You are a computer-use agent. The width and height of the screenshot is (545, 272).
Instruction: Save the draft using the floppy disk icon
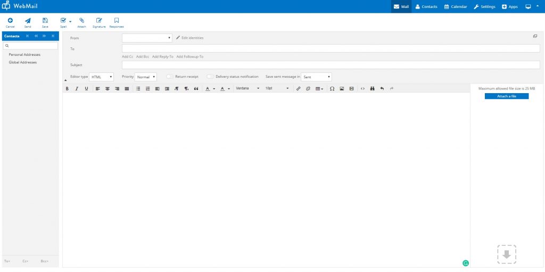[x=45, y=21]
